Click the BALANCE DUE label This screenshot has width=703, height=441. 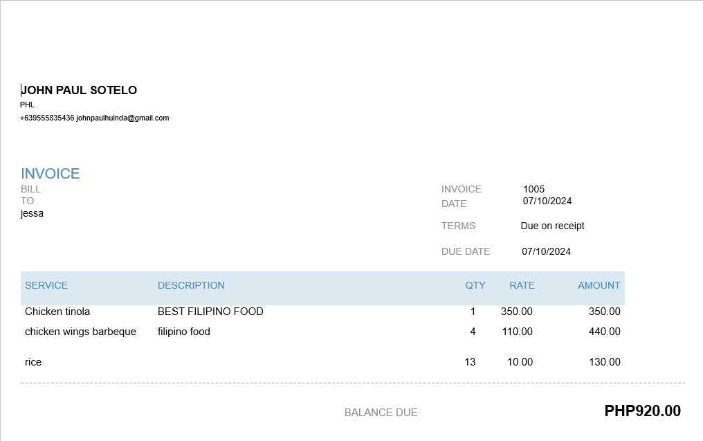[381, 413]
